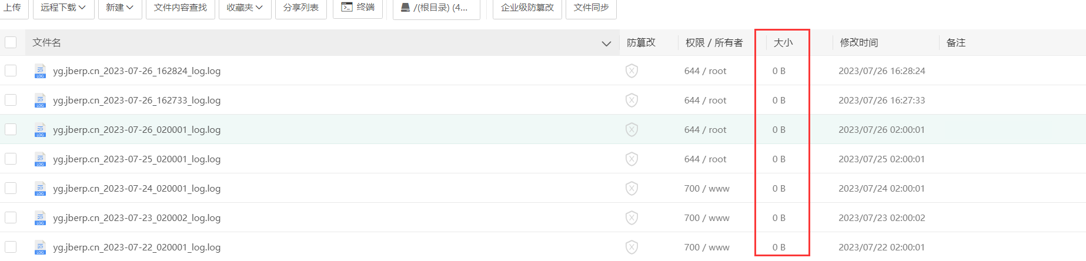Click the root directory disk icon
Image resolution: width=1086 pixels, height=261 pixels.
[406, 8]
